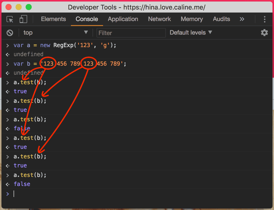Click the var b string assignment line
The width and height of the screenshot is (274, 210).
(x=70, y=64)
